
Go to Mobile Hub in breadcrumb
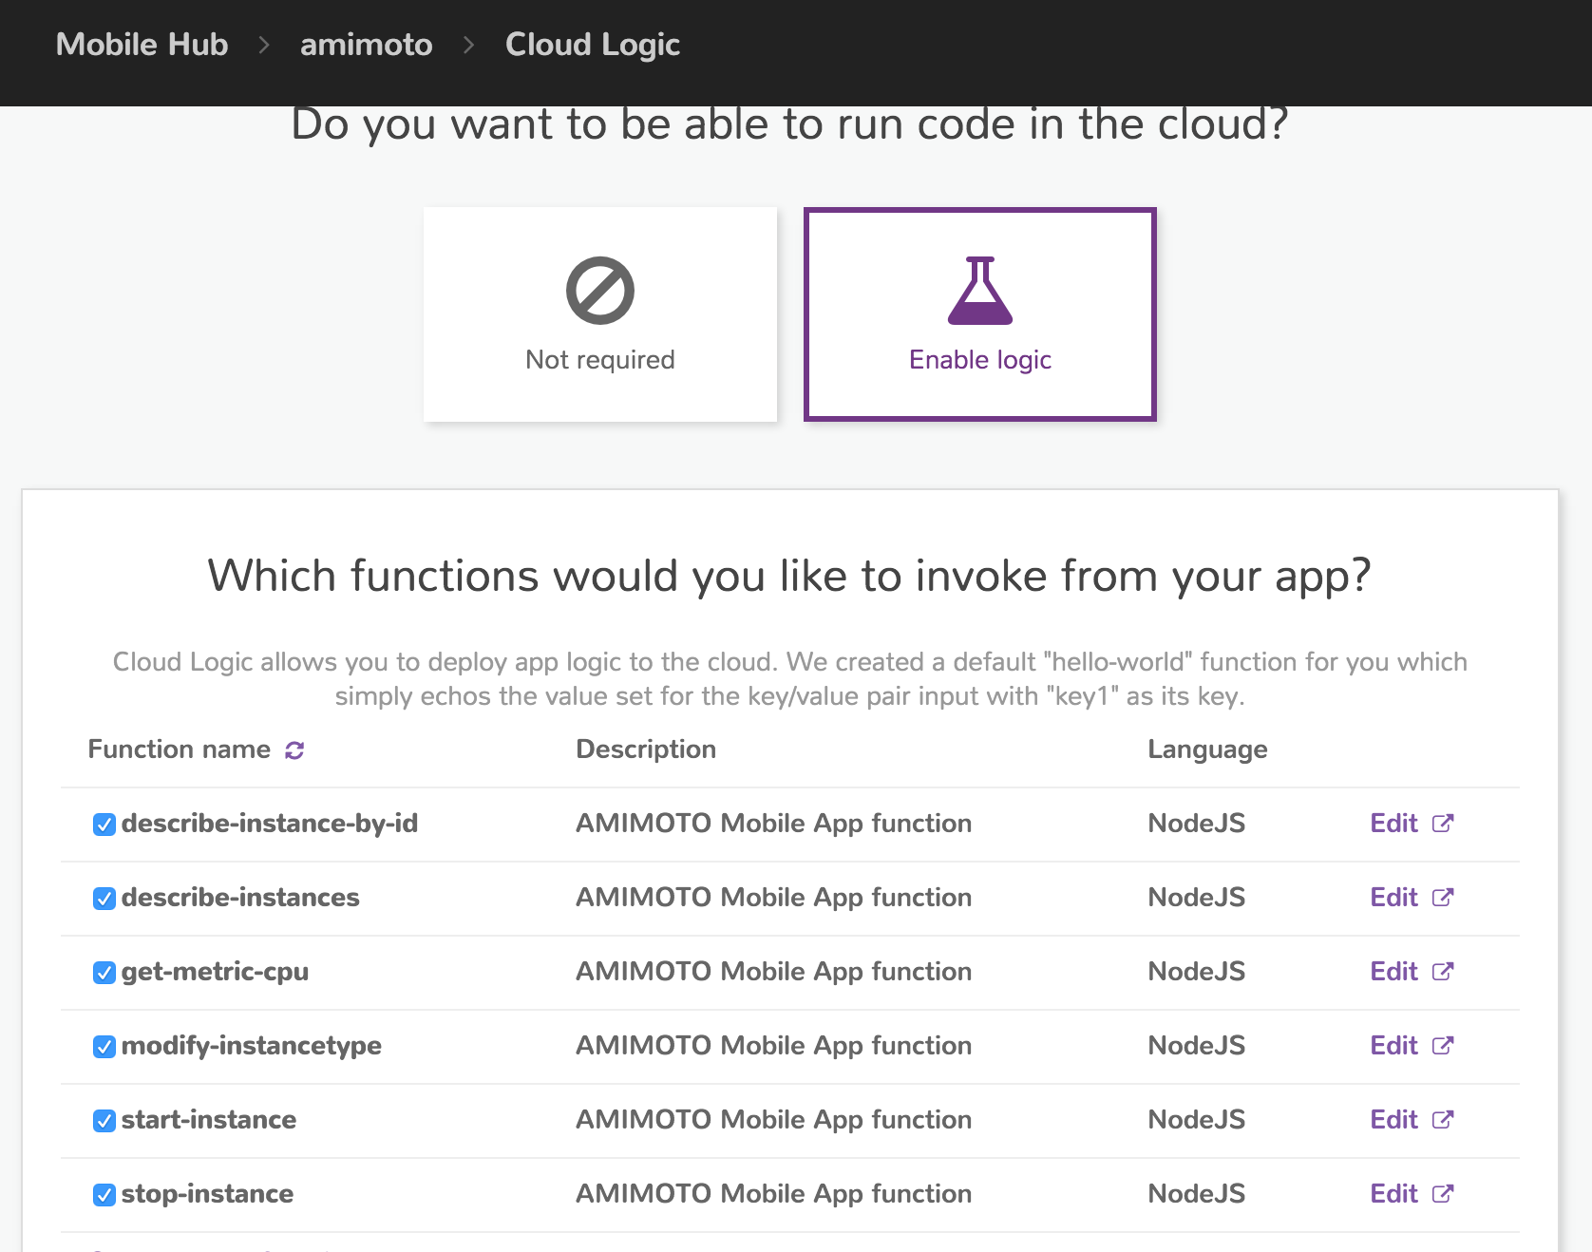pos(142,45)
